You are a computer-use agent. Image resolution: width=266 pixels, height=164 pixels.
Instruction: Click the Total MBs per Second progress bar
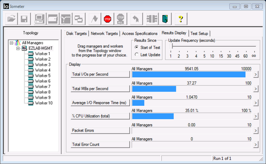192,89
